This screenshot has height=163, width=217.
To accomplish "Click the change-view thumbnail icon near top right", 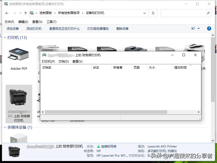I will click(x=193, y=28).
